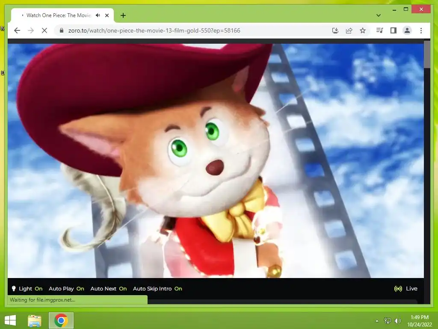Open a new tab
The height and width of the screenshot is (329, 438).
click(123, 15)
